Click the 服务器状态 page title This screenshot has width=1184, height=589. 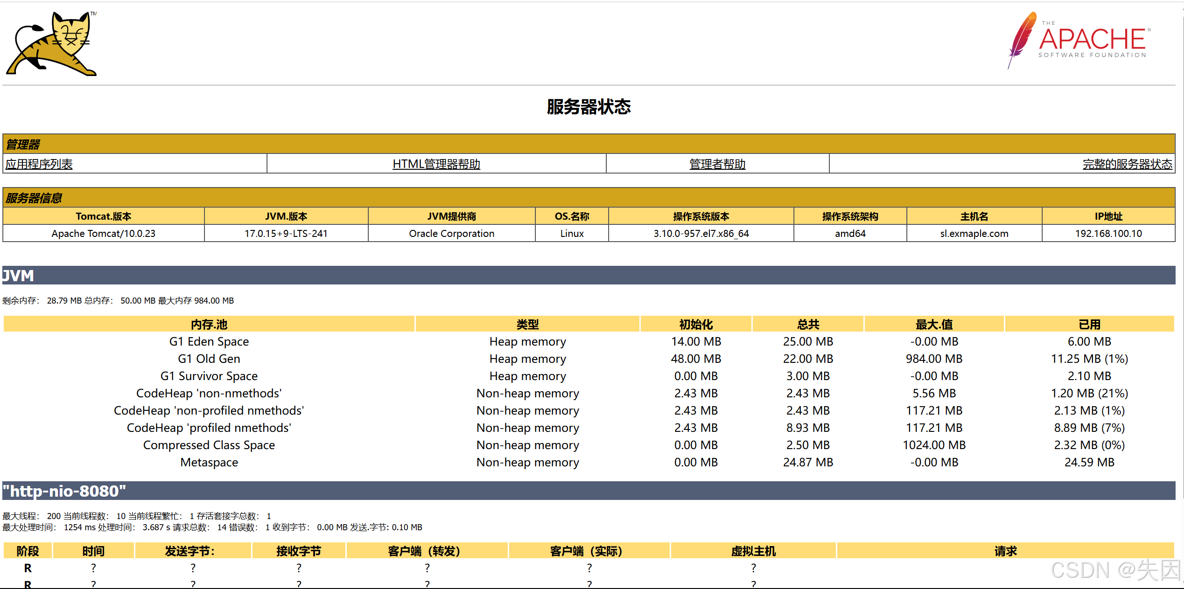coord(588,107)
